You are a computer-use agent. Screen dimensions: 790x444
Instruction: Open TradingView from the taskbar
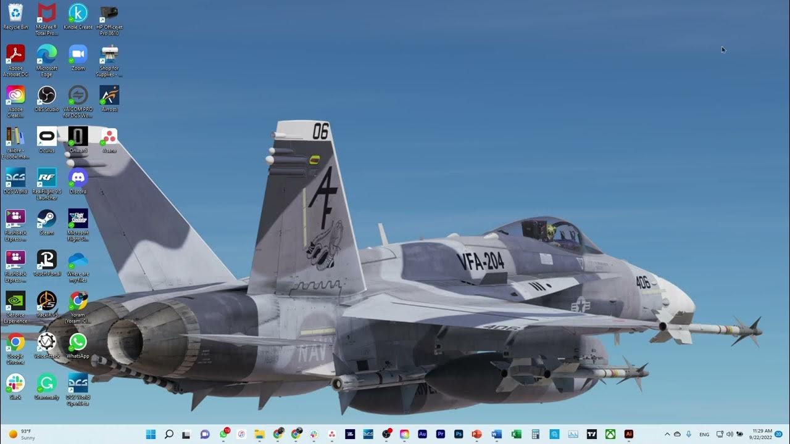point(591,434)
